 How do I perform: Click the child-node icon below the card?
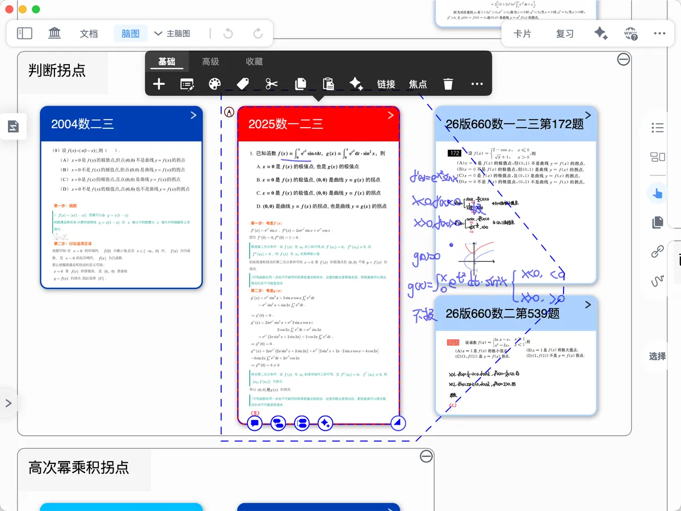click(x=278, y=422)
